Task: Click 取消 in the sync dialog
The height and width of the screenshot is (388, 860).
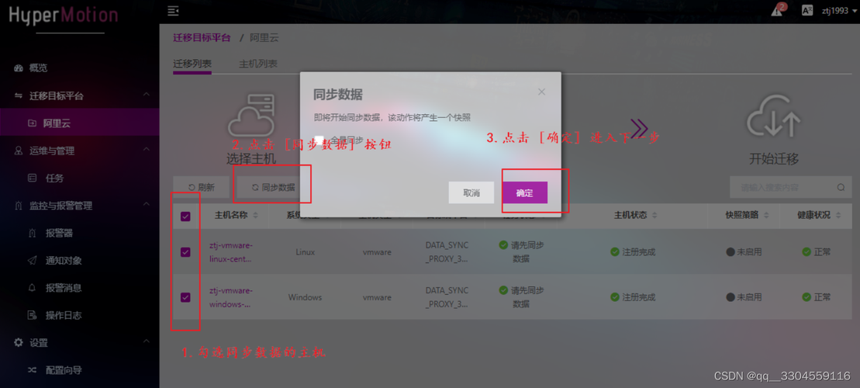Action: pos(471,192)
